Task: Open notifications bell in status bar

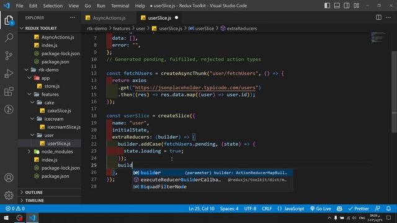Action: coord(388,209)
